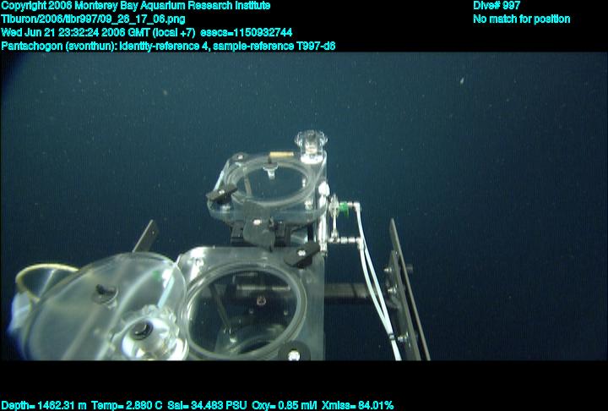The height and width of the screenshot is (411, 608).
Task: Click the Dive# 997 label
Action: point(497,6)
